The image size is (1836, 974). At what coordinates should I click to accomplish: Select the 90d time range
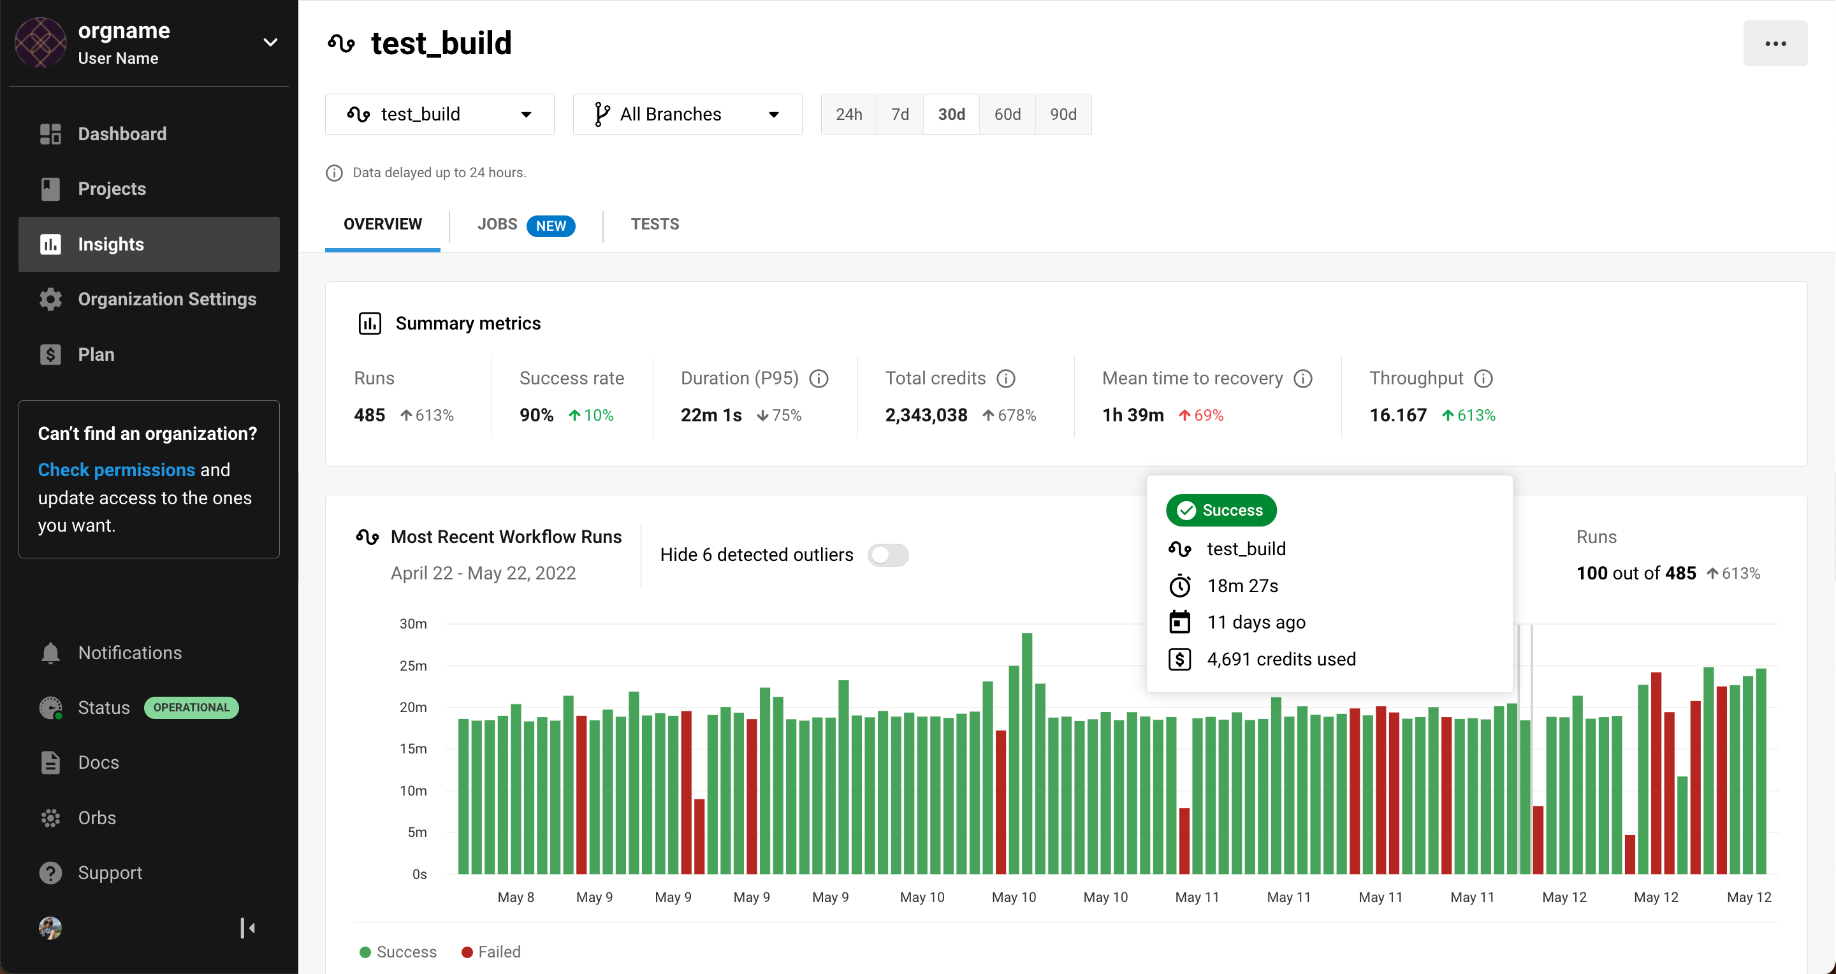[1063, 114]
